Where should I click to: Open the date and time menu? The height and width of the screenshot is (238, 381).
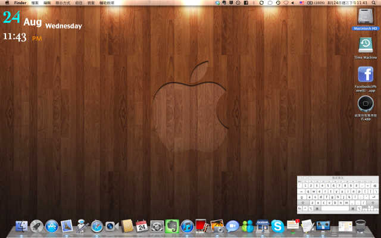pyautogui.click(x=347, y=2)
